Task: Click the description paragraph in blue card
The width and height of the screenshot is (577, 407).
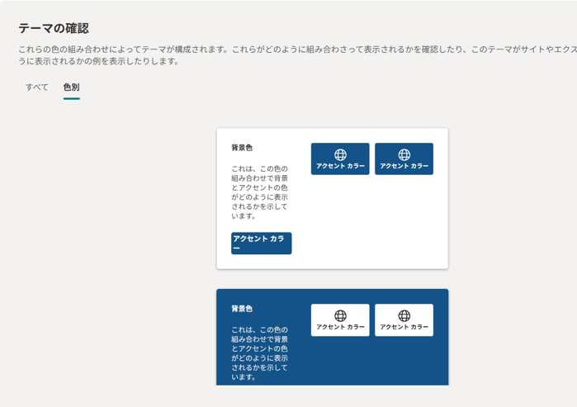Action: click(260, 353)
